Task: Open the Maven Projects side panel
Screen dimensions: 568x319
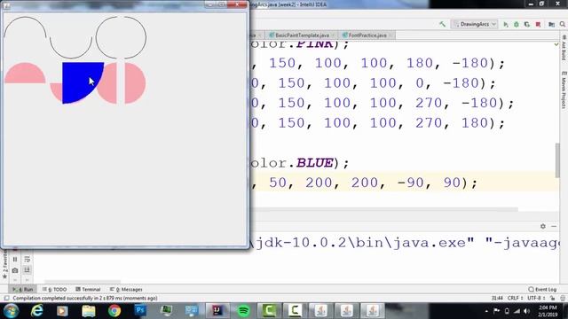Action: tap(564, 89)
